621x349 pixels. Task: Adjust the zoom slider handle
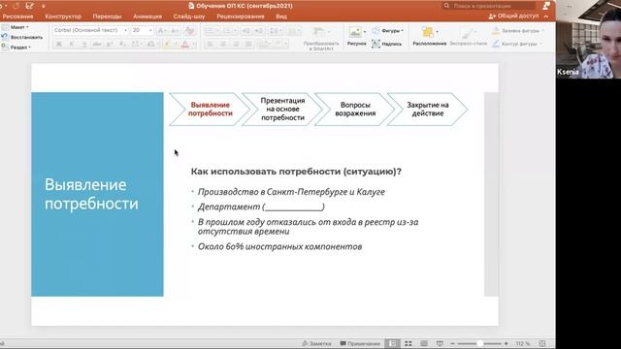coord(479,344)
